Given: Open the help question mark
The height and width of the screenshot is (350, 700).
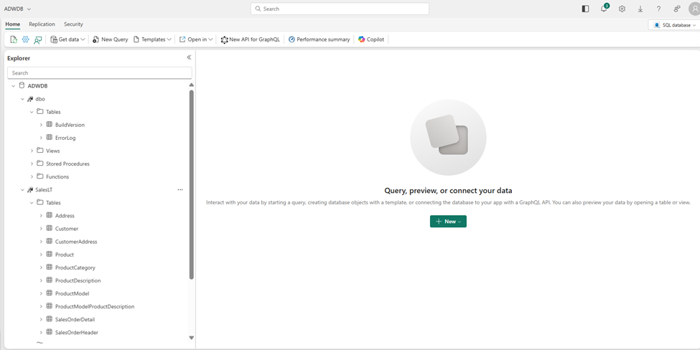Looking at the screenshot, I should pos(658,9).
